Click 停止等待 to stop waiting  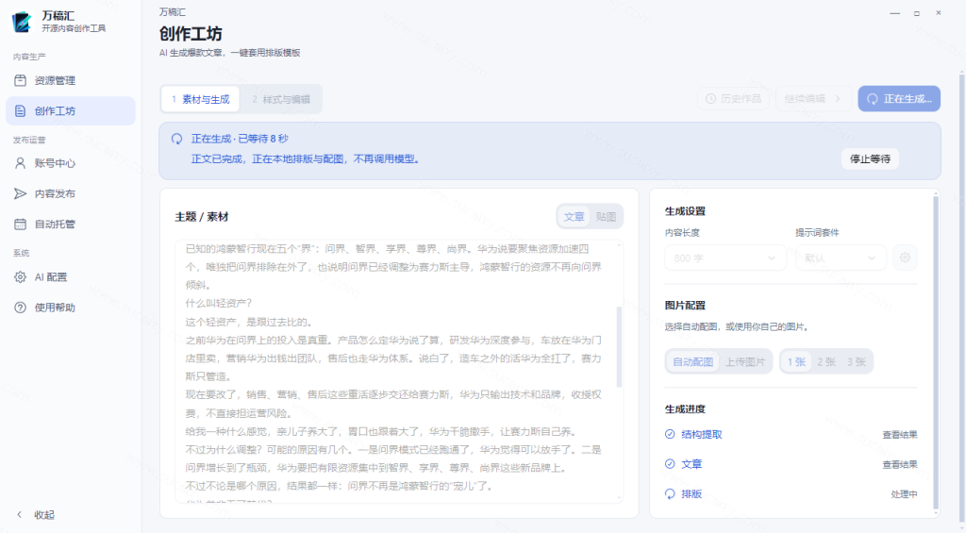click(870, 159)
